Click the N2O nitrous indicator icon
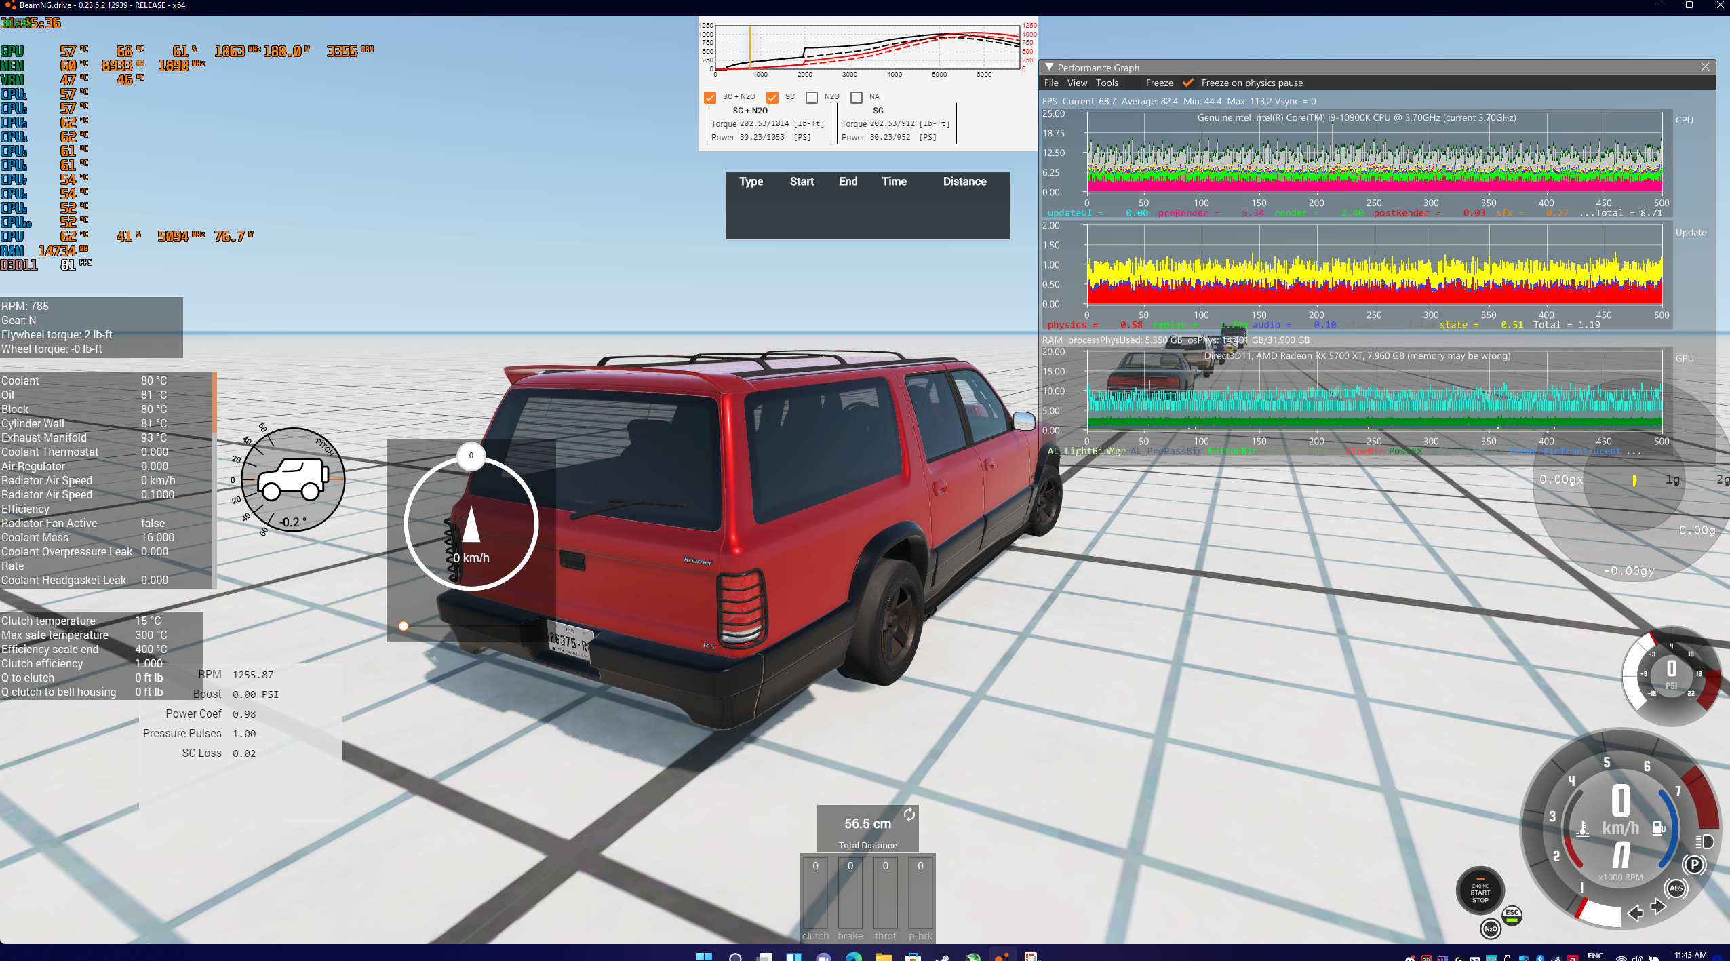The image size is (1730, 961). (x=1490, y=928)
